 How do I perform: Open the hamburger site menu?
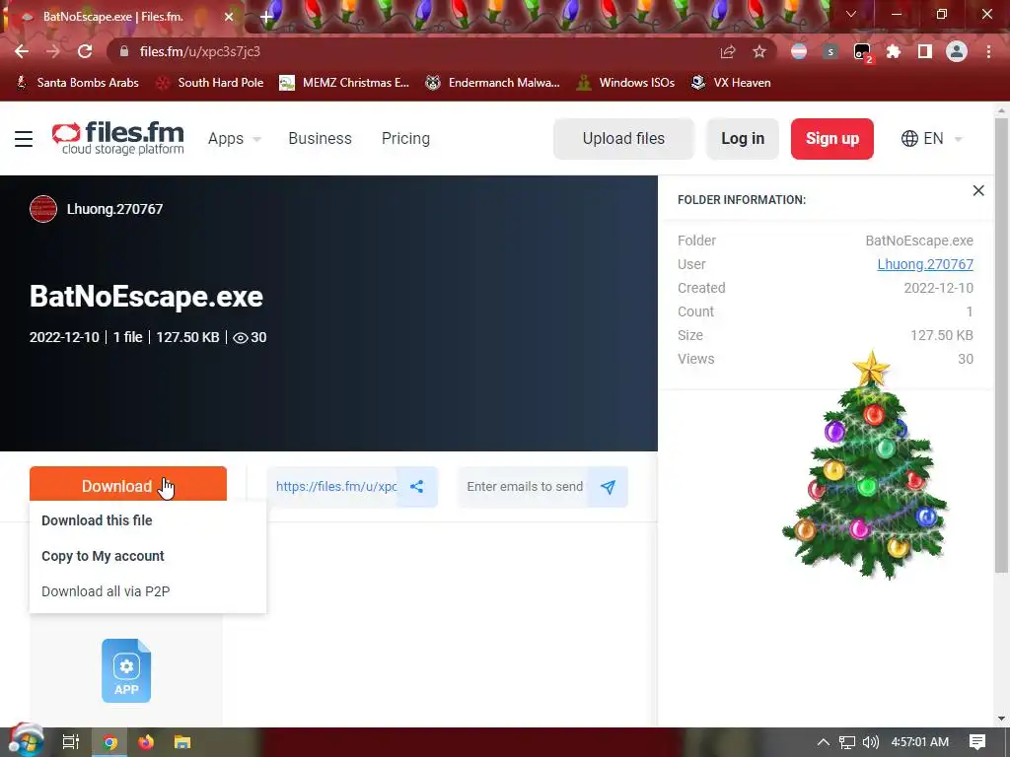point(24,139)
